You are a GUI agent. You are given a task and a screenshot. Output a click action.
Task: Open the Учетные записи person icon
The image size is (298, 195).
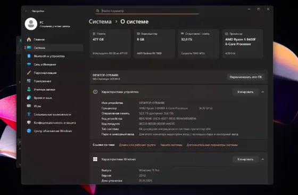29,89
